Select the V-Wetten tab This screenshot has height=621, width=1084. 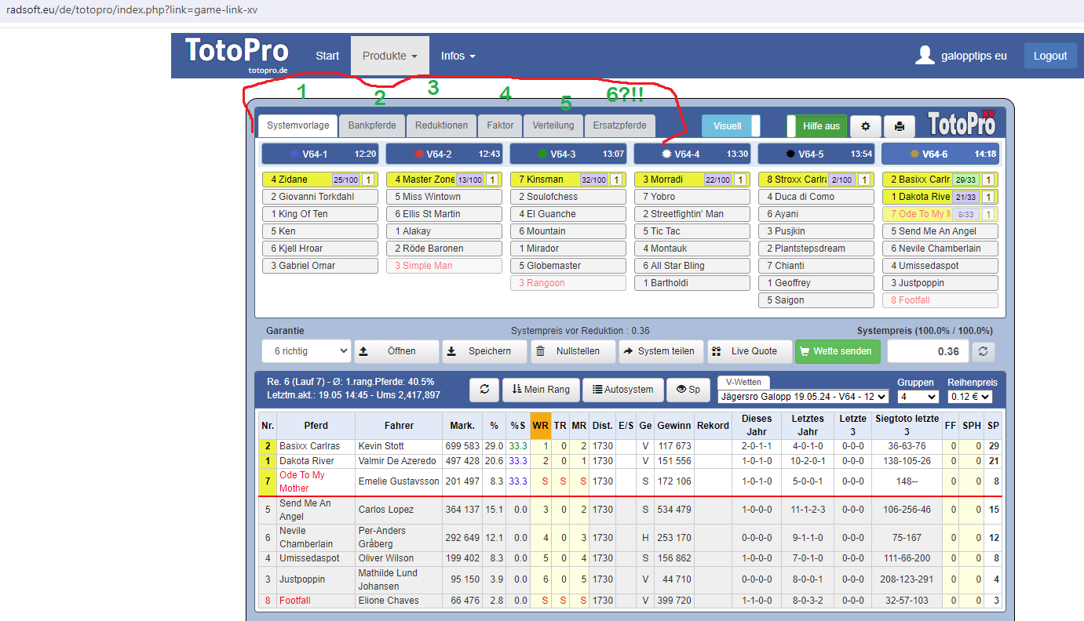click(744, 382)
